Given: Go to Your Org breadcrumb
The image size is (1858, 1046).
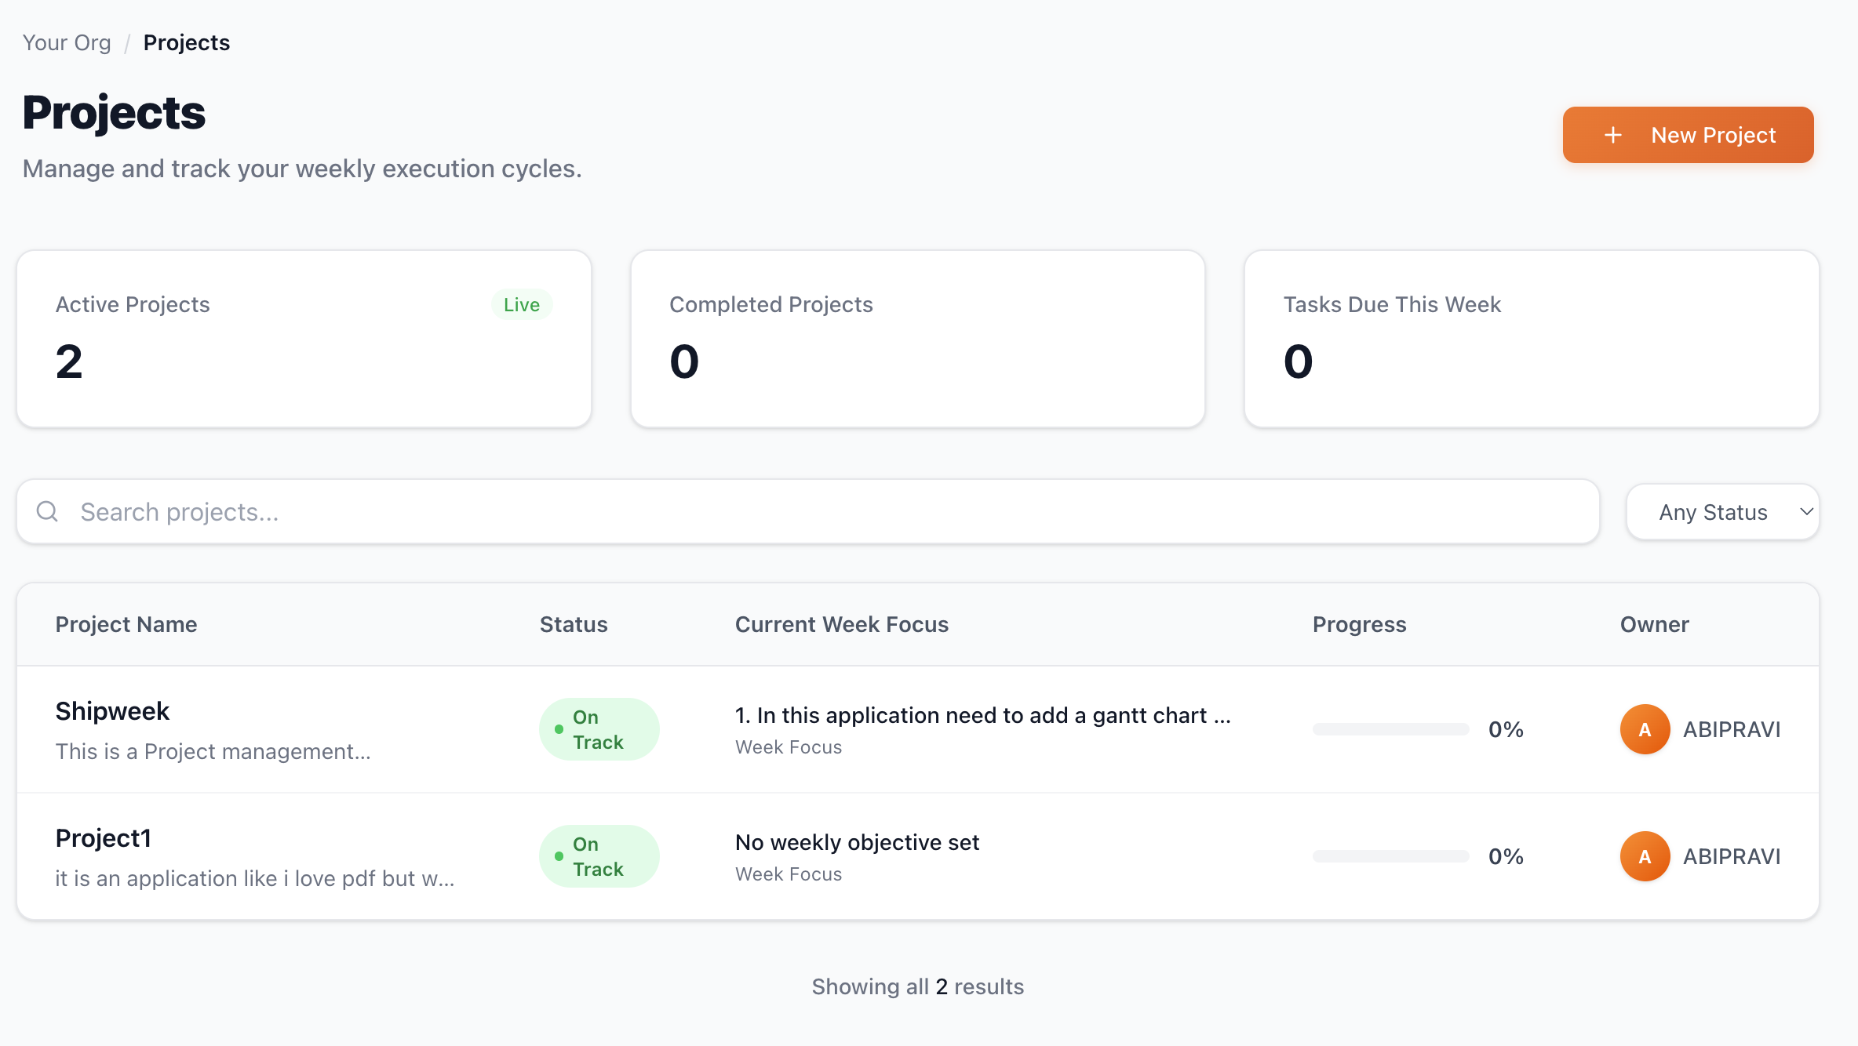Looking at the screenshot, I should click(x=67, y=42).
